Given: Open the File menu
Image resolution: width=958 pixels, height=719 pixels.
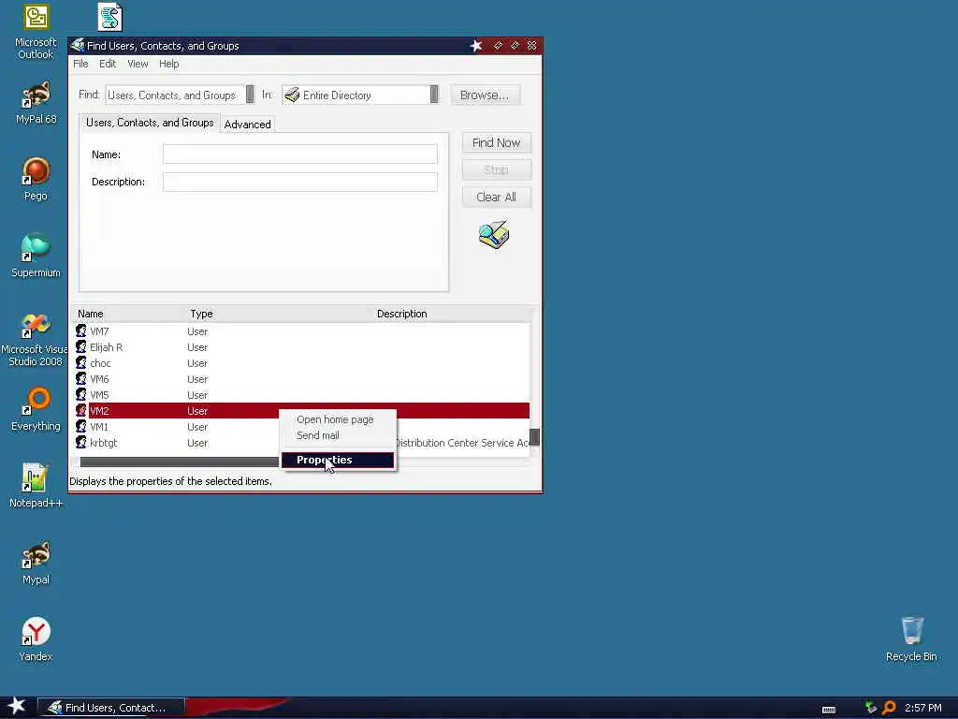Looking at the screenshot, I should 80,64.
